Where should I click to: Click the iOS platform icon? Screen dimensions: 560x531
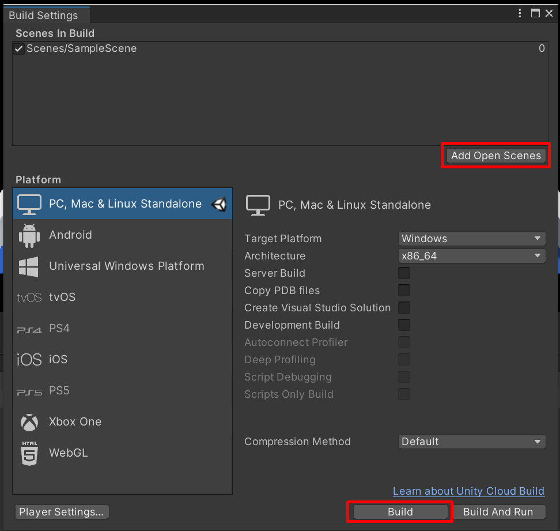click(29, 360)
